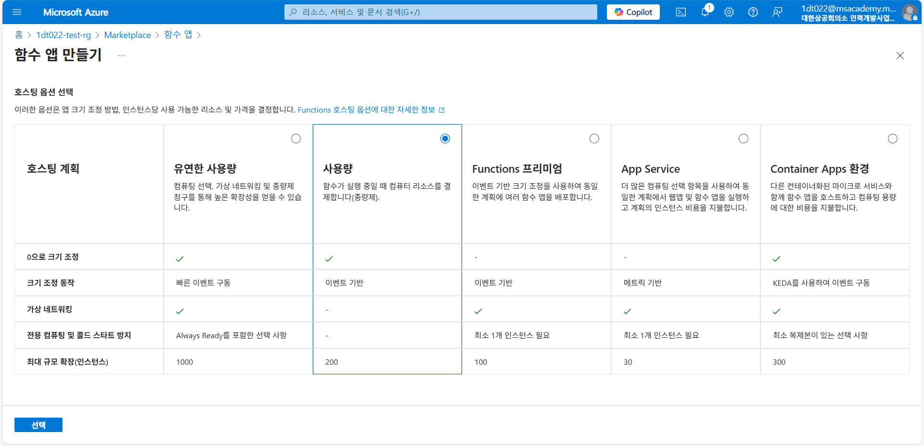Go to 함수 앱 breadcrumb
Image resolution: width=924 pixels, height=446 pixels.
178,35
